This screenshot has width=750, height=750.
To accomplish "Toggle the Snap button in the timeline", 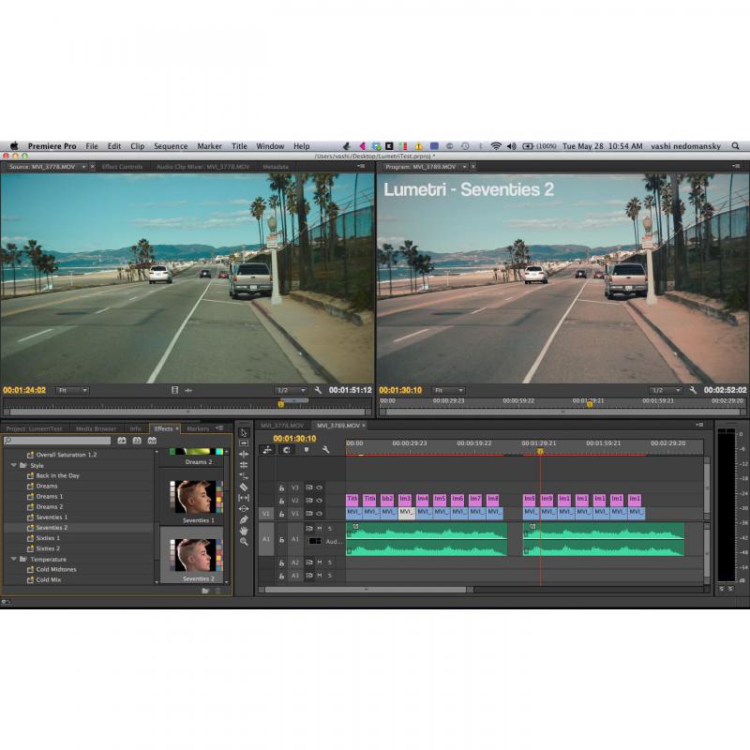I will click(x=287, y=450).
